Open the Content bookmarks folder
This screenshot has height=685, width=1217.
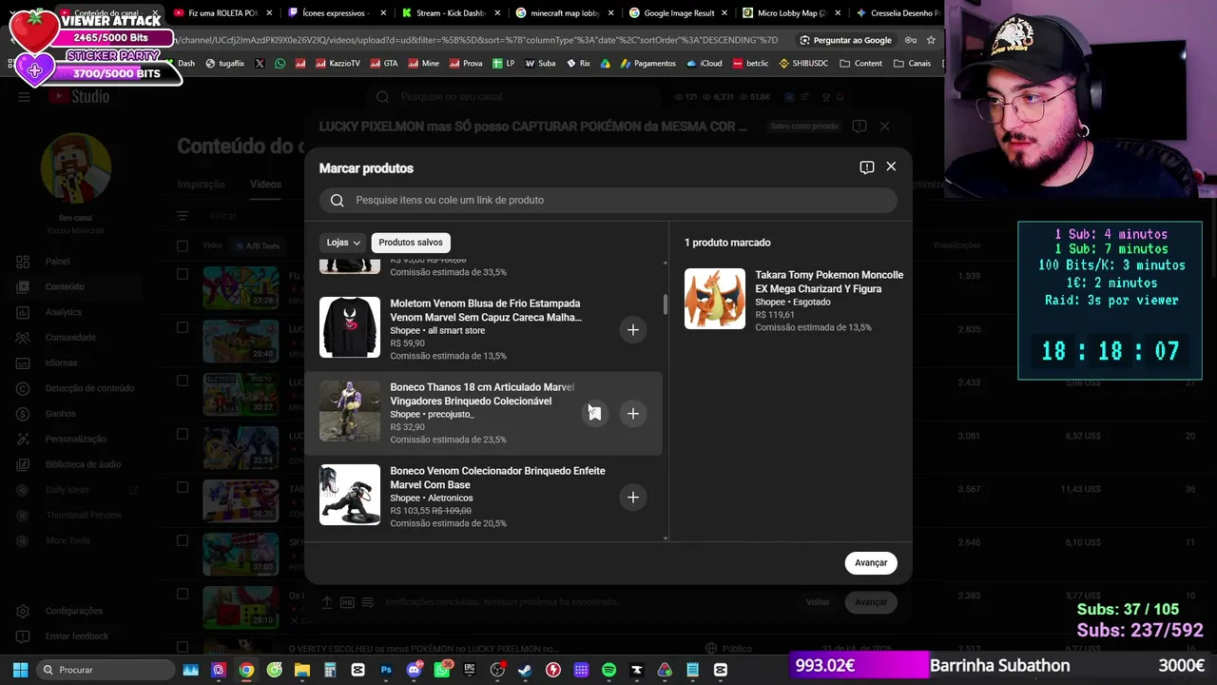tap(860, 64)
